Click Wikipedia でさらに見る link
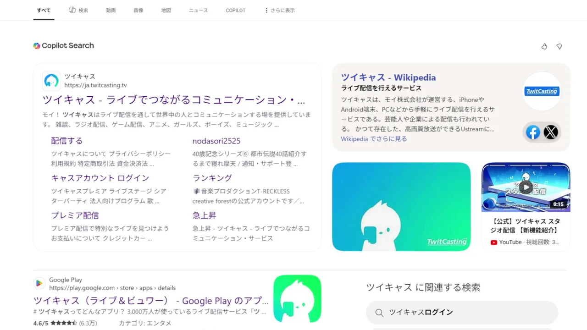This screenshot has height=330, width=587. (x=374, y=138)
